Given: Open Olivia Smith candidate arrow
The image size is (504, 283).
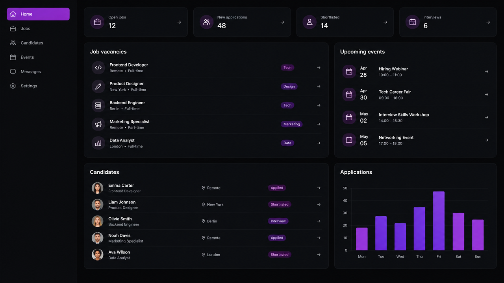Looking at the screenshot, I should coord(319,221).
